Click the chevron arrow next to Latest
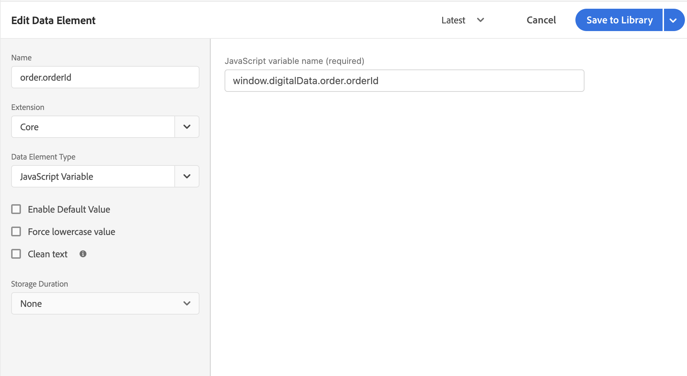This screenshot has height=376, width=687. [481, 20]
